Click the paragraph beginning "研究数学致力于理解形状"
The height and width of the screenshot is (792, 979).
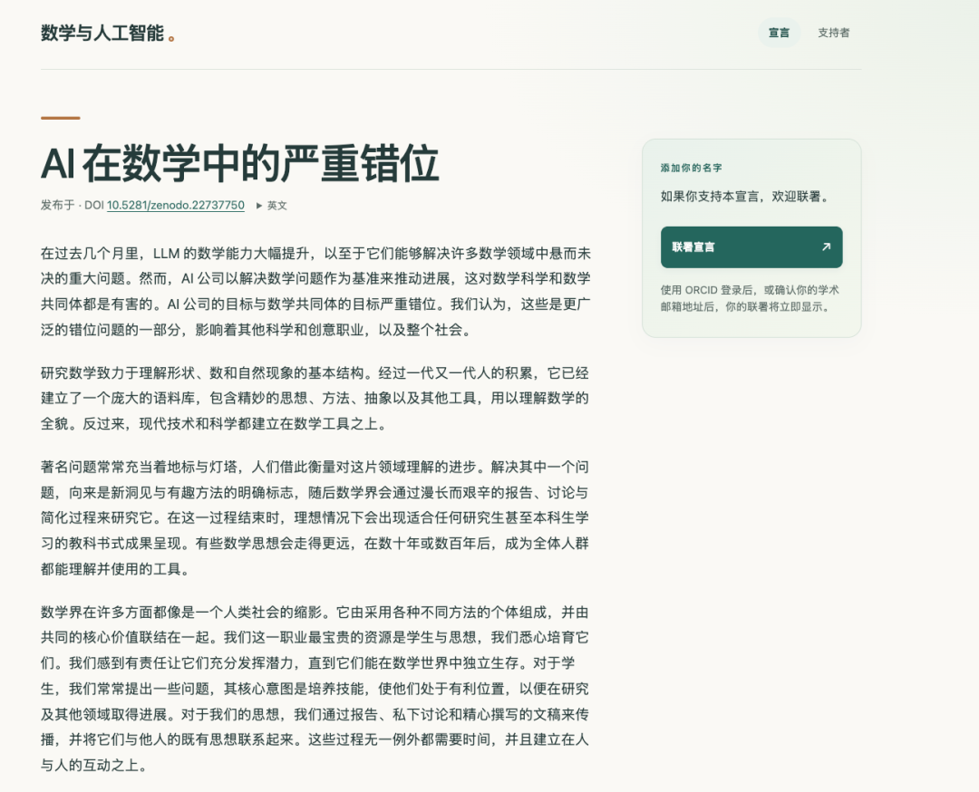tap(315, 398)
